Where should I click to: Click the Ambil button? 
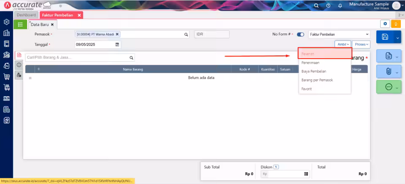click(343, 44)
